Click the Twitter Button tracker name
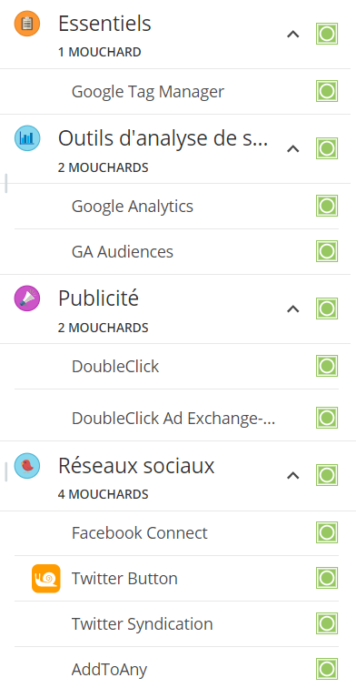This screenshot has width=356, height=698. coord(124,578)
